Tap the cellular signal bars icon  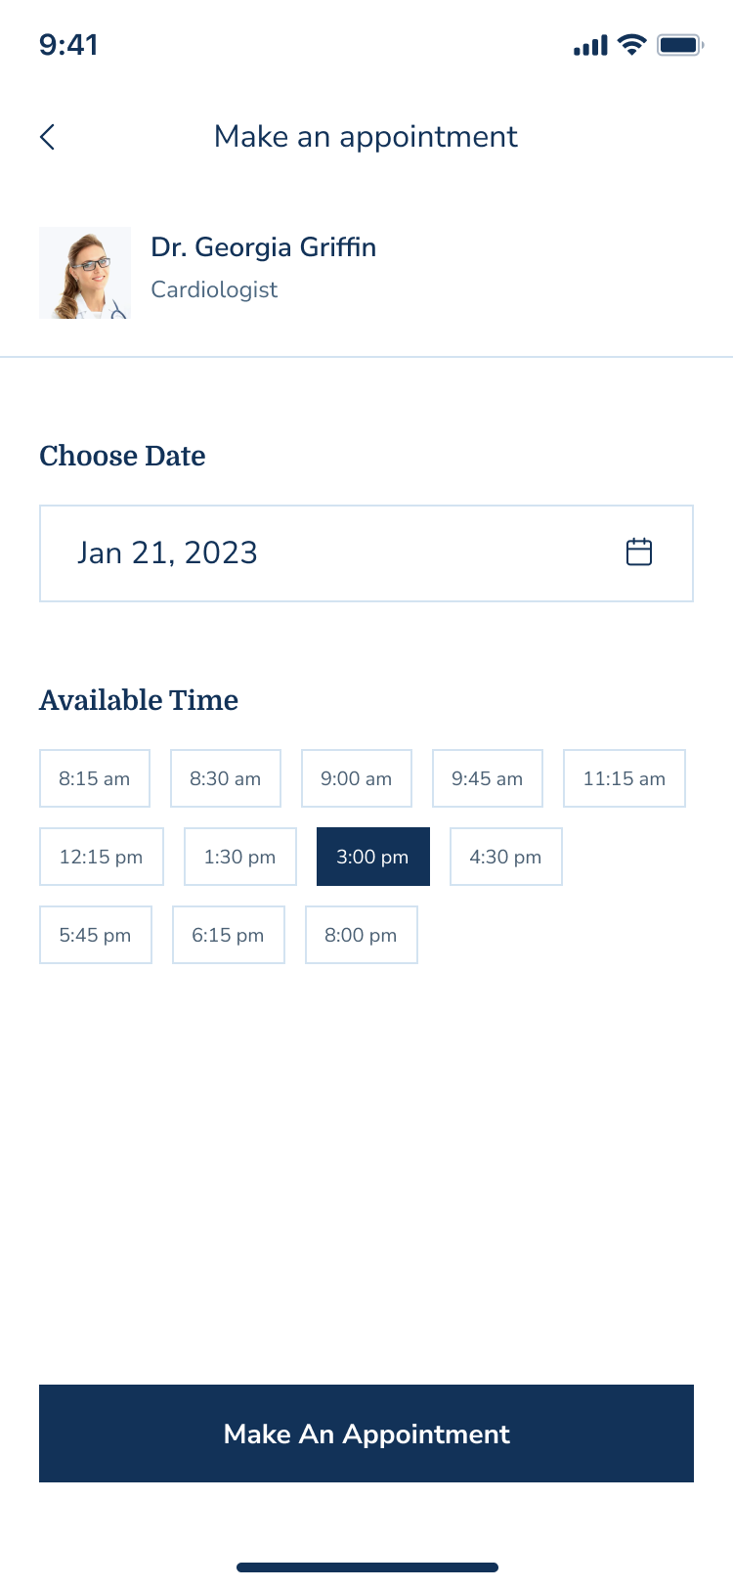click(x=590, y=46)
